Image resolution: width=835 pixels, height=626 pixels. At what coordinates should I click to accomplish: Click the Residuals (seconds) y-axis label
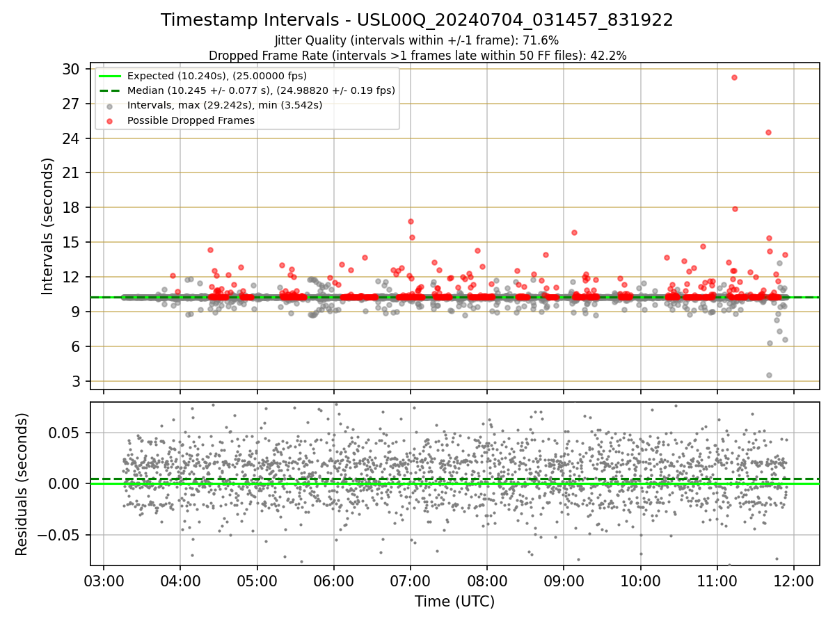tap(22, 484)
